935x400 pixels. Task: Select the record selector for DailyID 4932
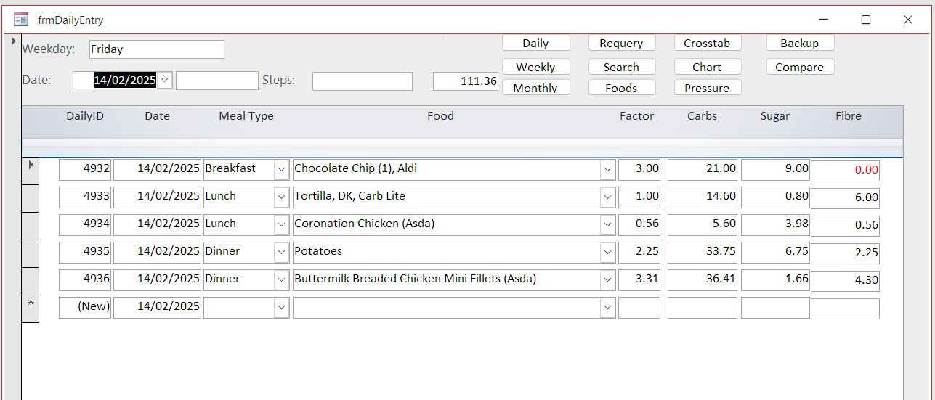click(30, 169)
